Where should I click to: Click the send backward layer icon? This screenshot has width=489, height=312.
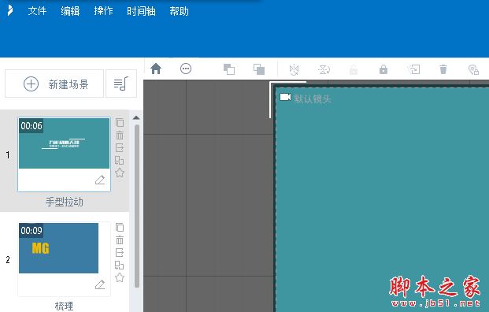(x=259, y=69)
